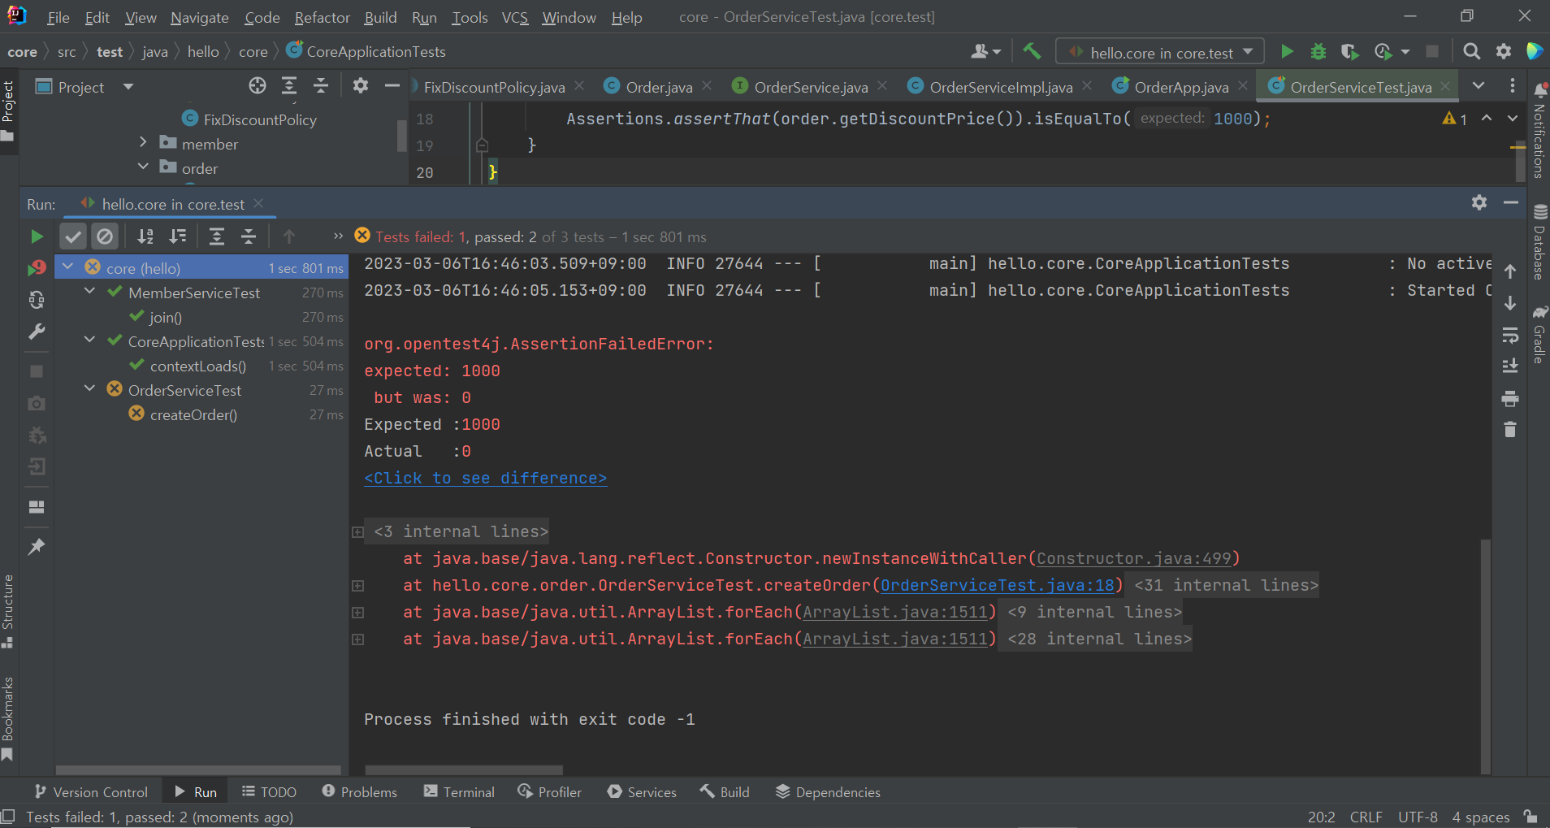
Task: Open the Dependencies tool window
Action: click(828, 792)
